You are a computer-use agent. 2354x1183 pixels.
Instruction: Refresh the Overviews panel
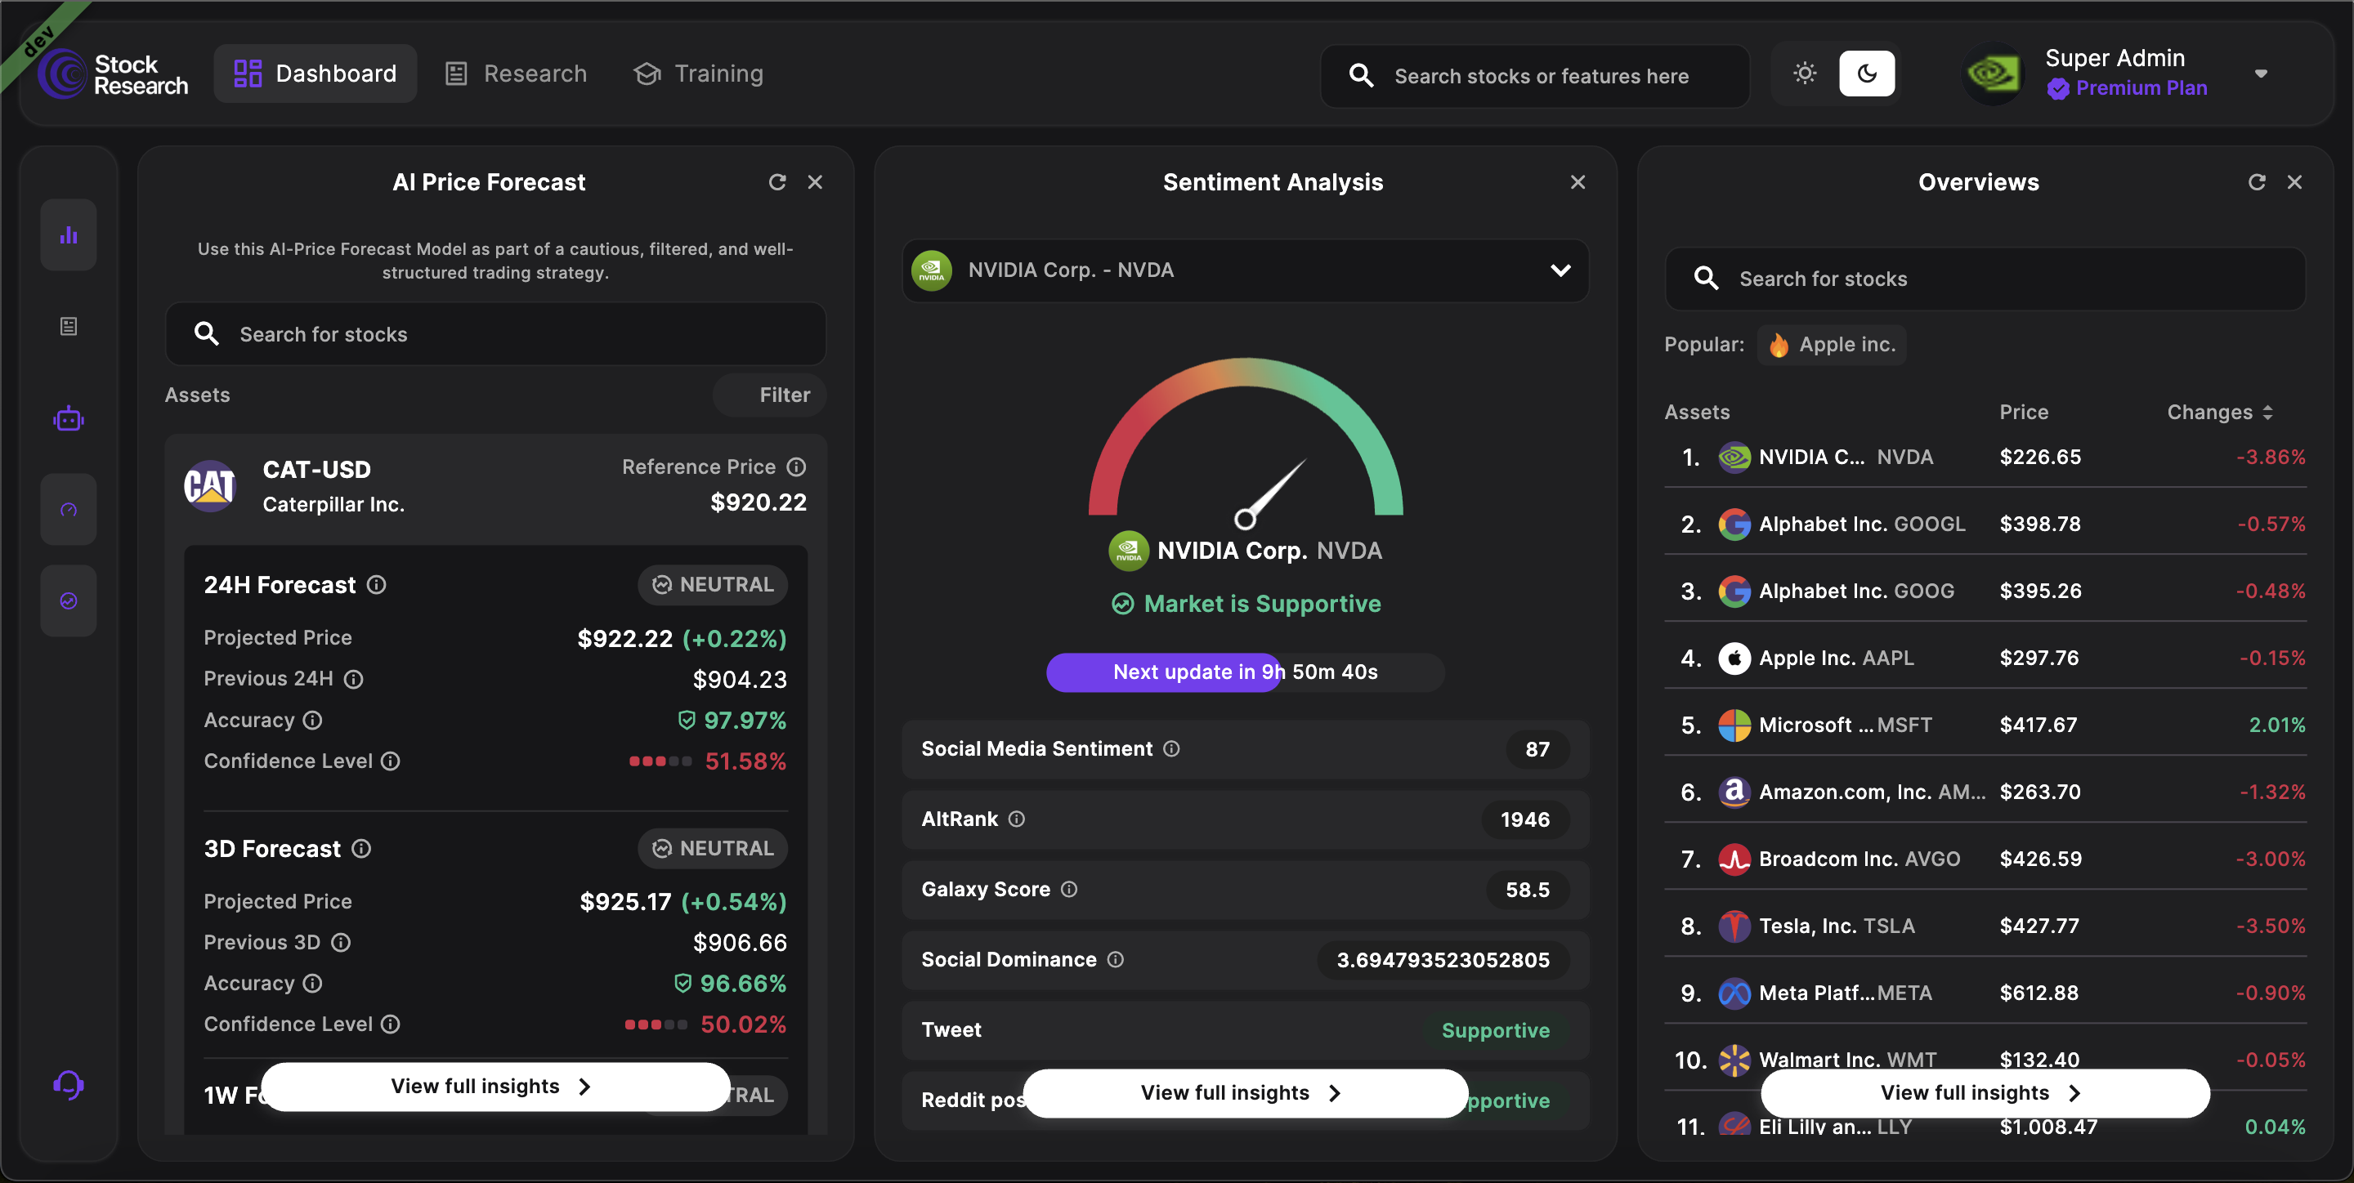coord(2256,182)
